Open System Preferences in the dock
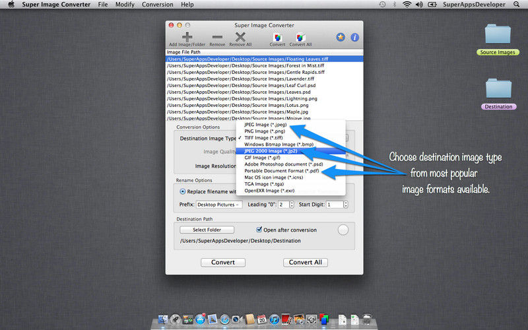This screenshot has height=330, width=528. click(x=312, y=319)
